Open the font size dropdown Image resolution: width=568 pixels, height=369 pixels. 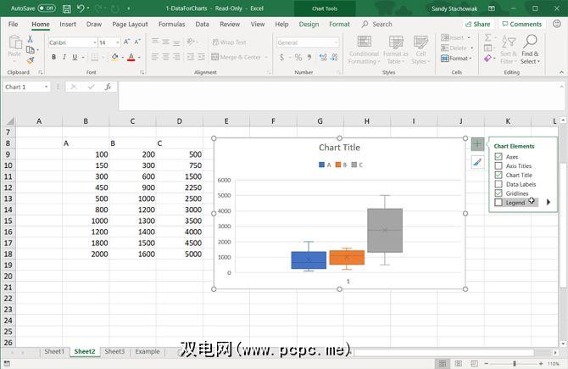pyautogui.click(x=117, y=42)
